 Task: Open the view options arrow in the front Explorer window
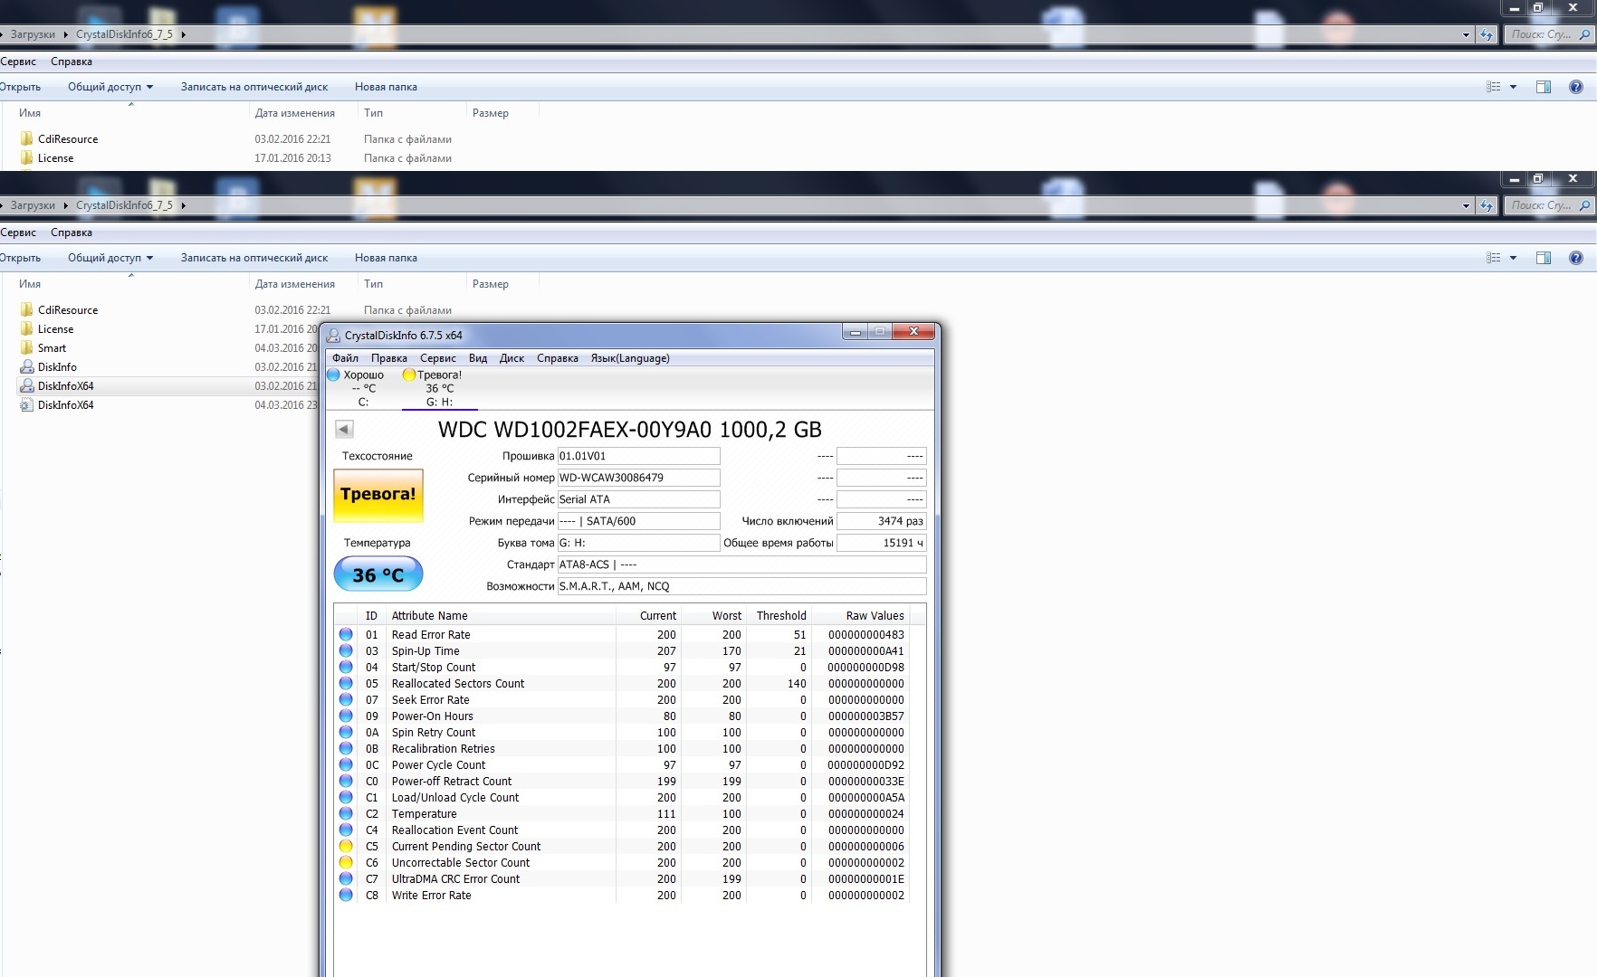coord(1513,258)
